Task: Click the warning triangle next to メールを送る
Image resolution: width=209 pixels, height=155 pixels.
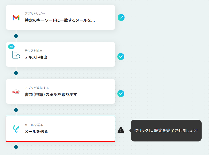Action: click(x=121, y=130)
